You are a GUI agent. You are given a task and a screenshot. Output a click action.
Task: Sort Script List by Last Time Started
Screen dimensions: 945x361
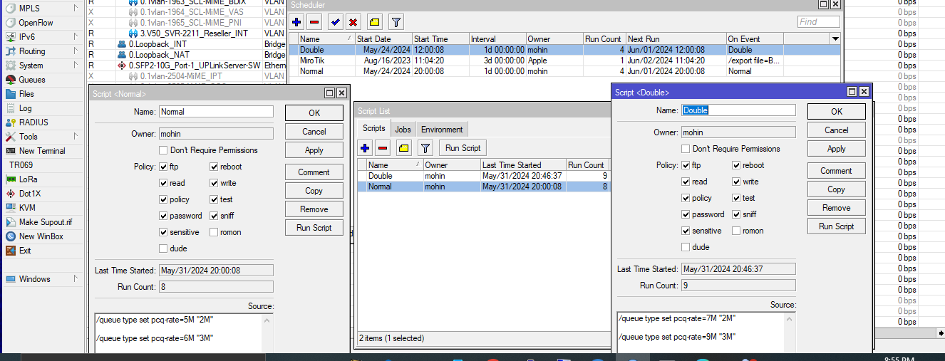click(x=523, y=165)
